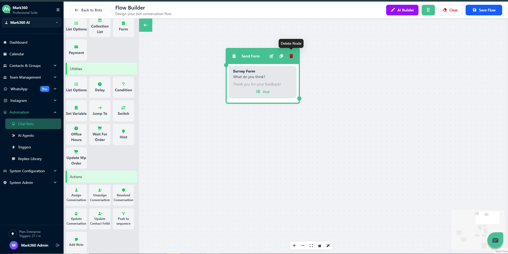Open the AI Agents menu item
Image resolution: width=508 pixels, height=254 pixels.
tap(26, 135)
